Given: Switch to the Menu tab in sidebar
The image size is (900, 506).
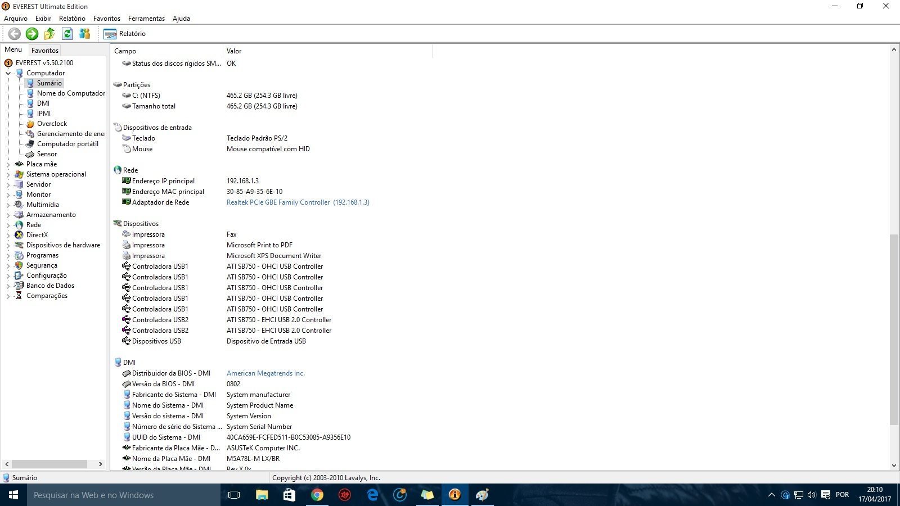Looking at the screenshot, I should [13, 49].
